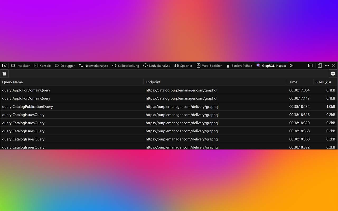This screenshot has width=338, height=211.
Task: Open the GraphQL-Inspect settings gear
Action: [x=333, y=74]
